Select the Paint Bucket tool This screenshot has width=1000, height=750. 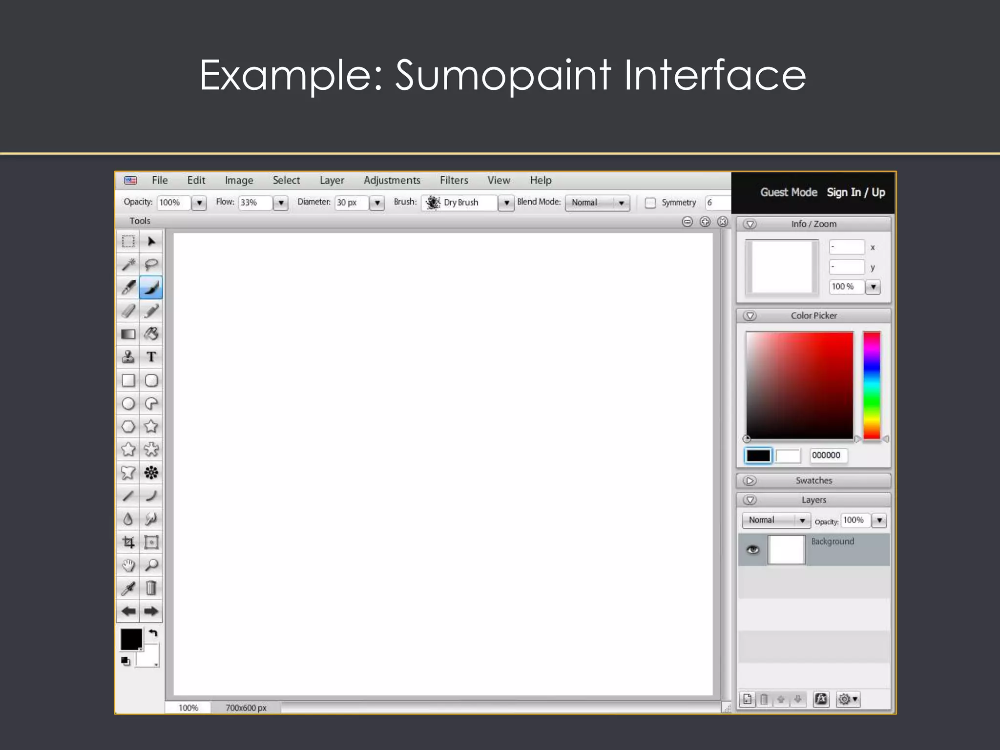point(151,334)
